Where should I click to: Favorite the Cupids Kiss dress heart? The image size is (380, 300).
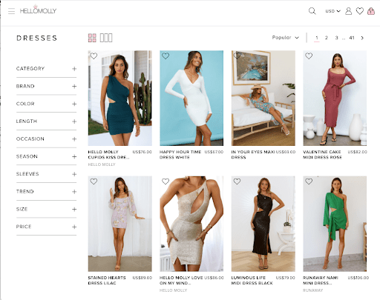coord(94,56)
